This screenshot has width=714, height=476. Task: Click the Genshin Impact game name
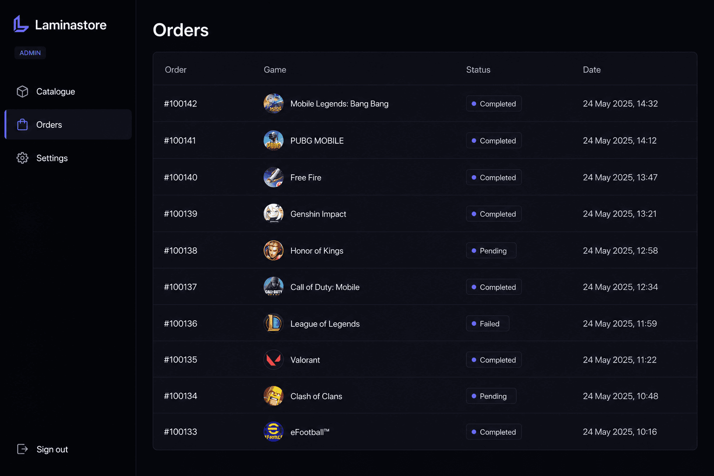point(318,214)
